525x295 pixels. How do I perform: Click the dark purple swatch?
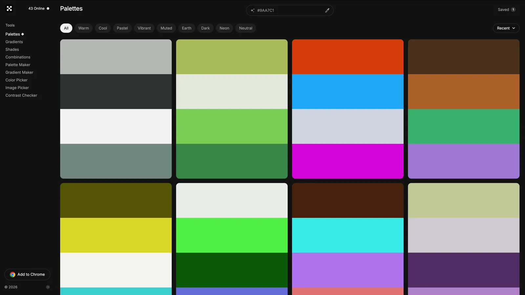click(464, 270)
